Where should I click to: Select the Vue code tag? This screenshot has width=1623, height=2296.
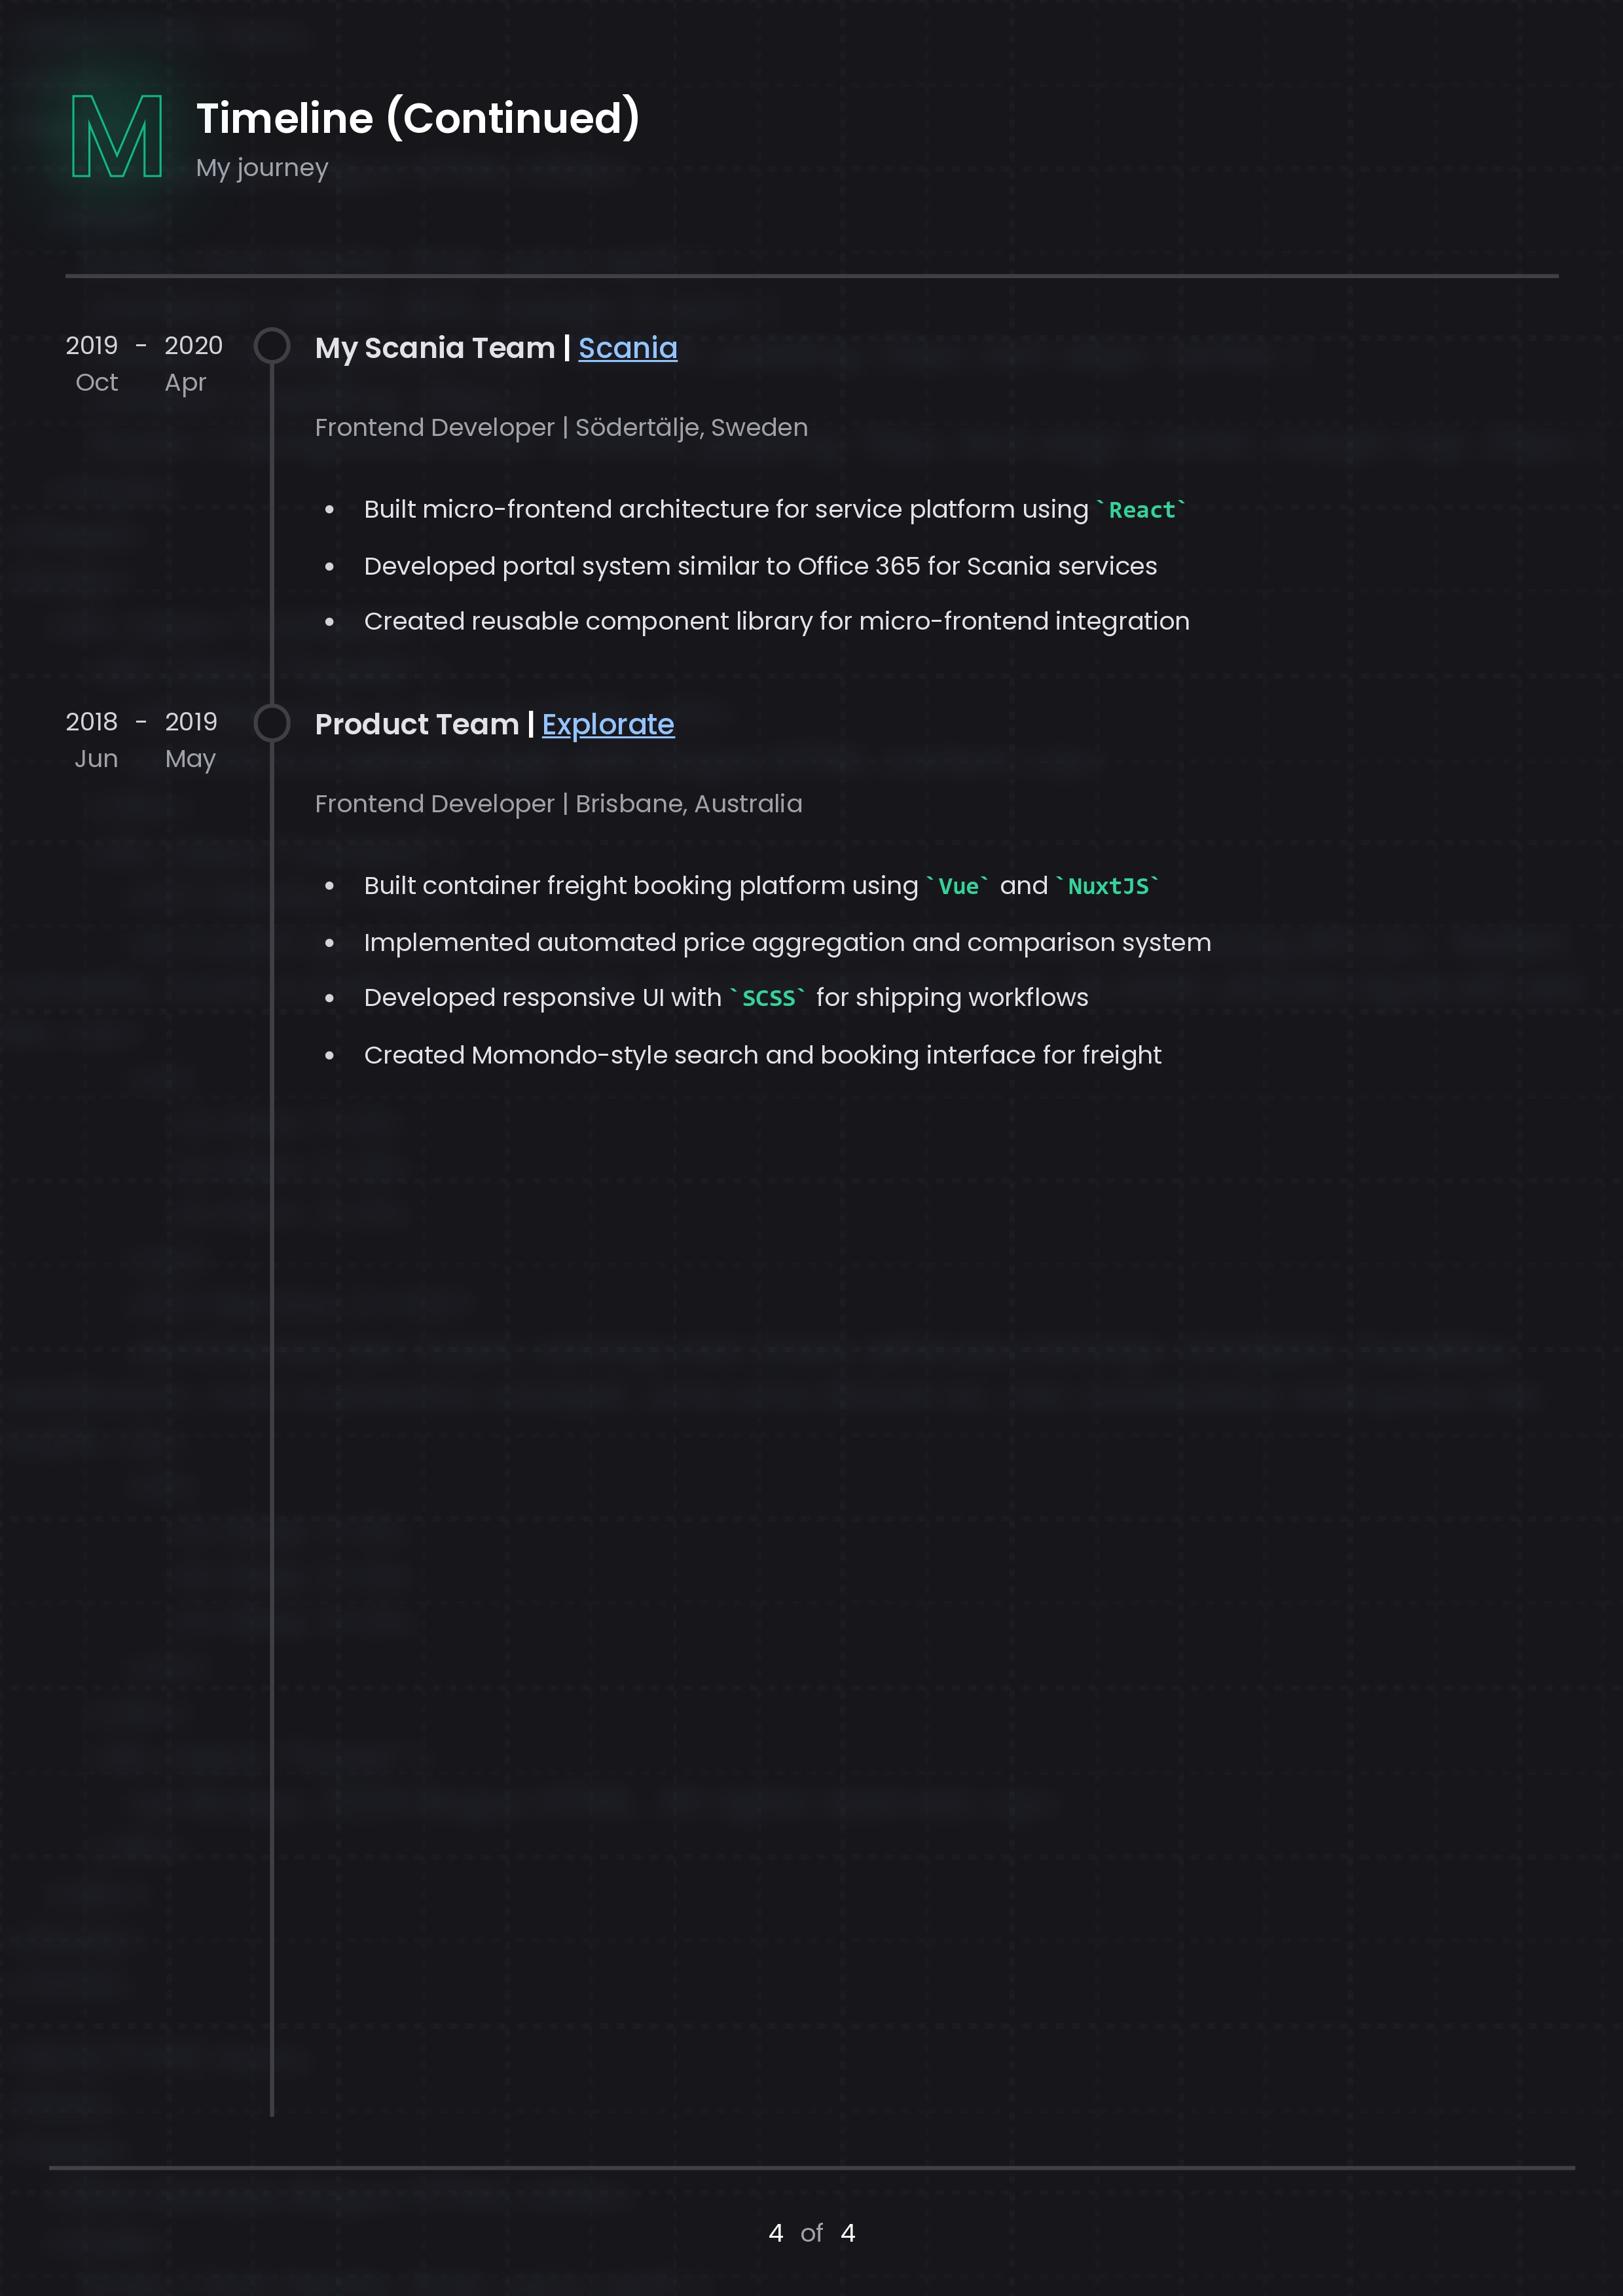click(958, 886)
